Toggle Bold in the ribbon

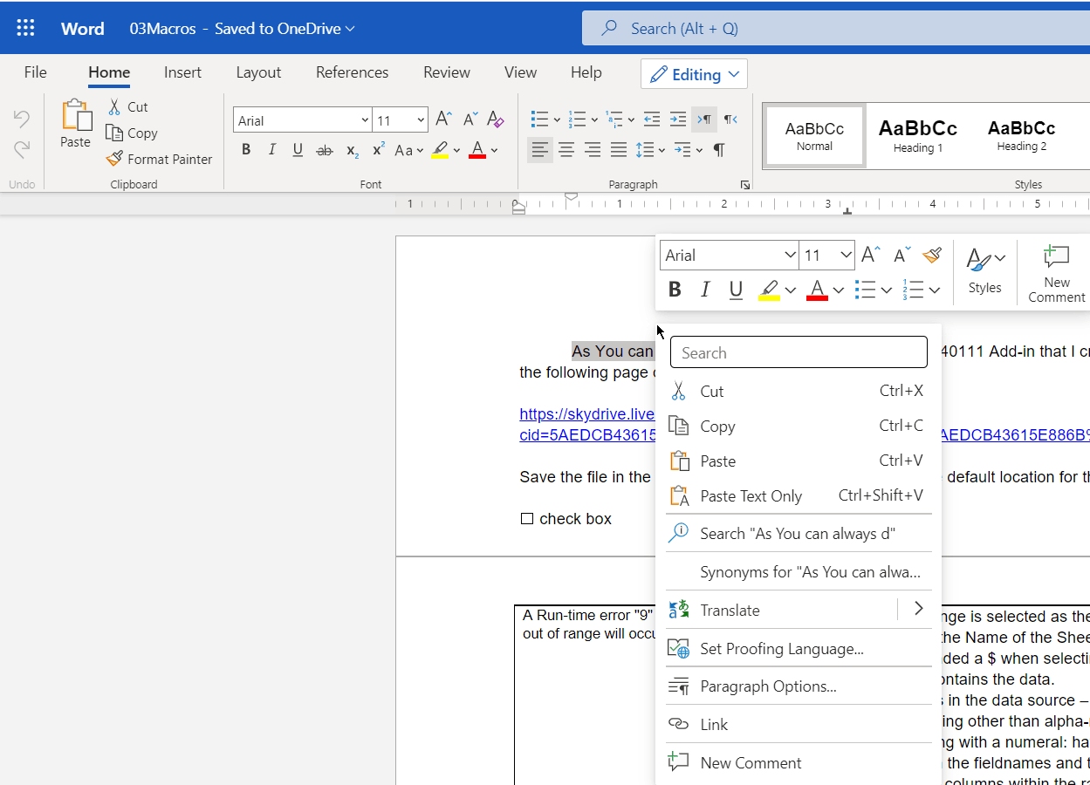click(x=246, y=150)
